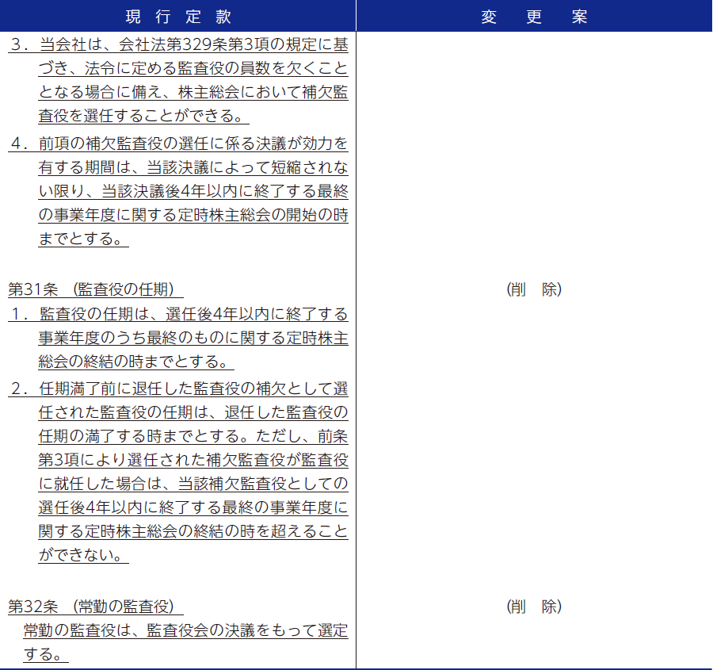Click the line ending 開始の時 in item 4
Image resolution: width=713 pixels, height=670 pixels.
pyautogui.click(x=193, y=215)
